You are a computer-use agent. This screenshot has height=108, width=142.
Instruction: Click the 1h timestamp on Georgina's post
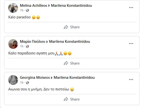point(22,83)
